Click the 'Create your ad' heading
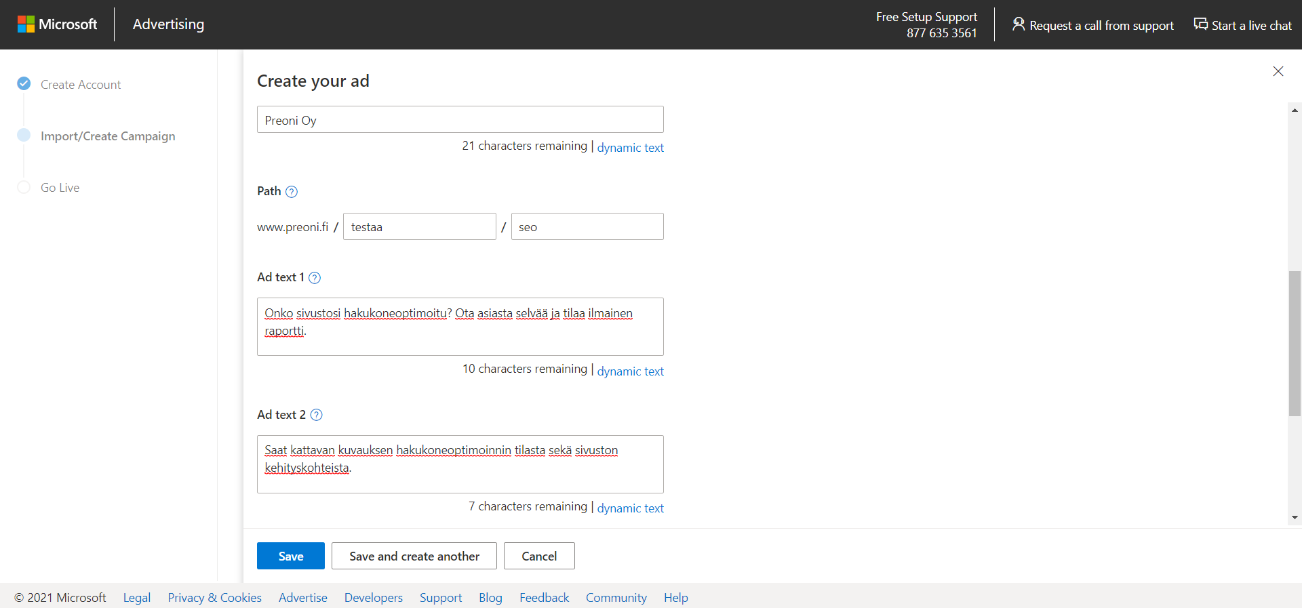The width and height of the screenshot is (1302, 608). tap(313, 81)
